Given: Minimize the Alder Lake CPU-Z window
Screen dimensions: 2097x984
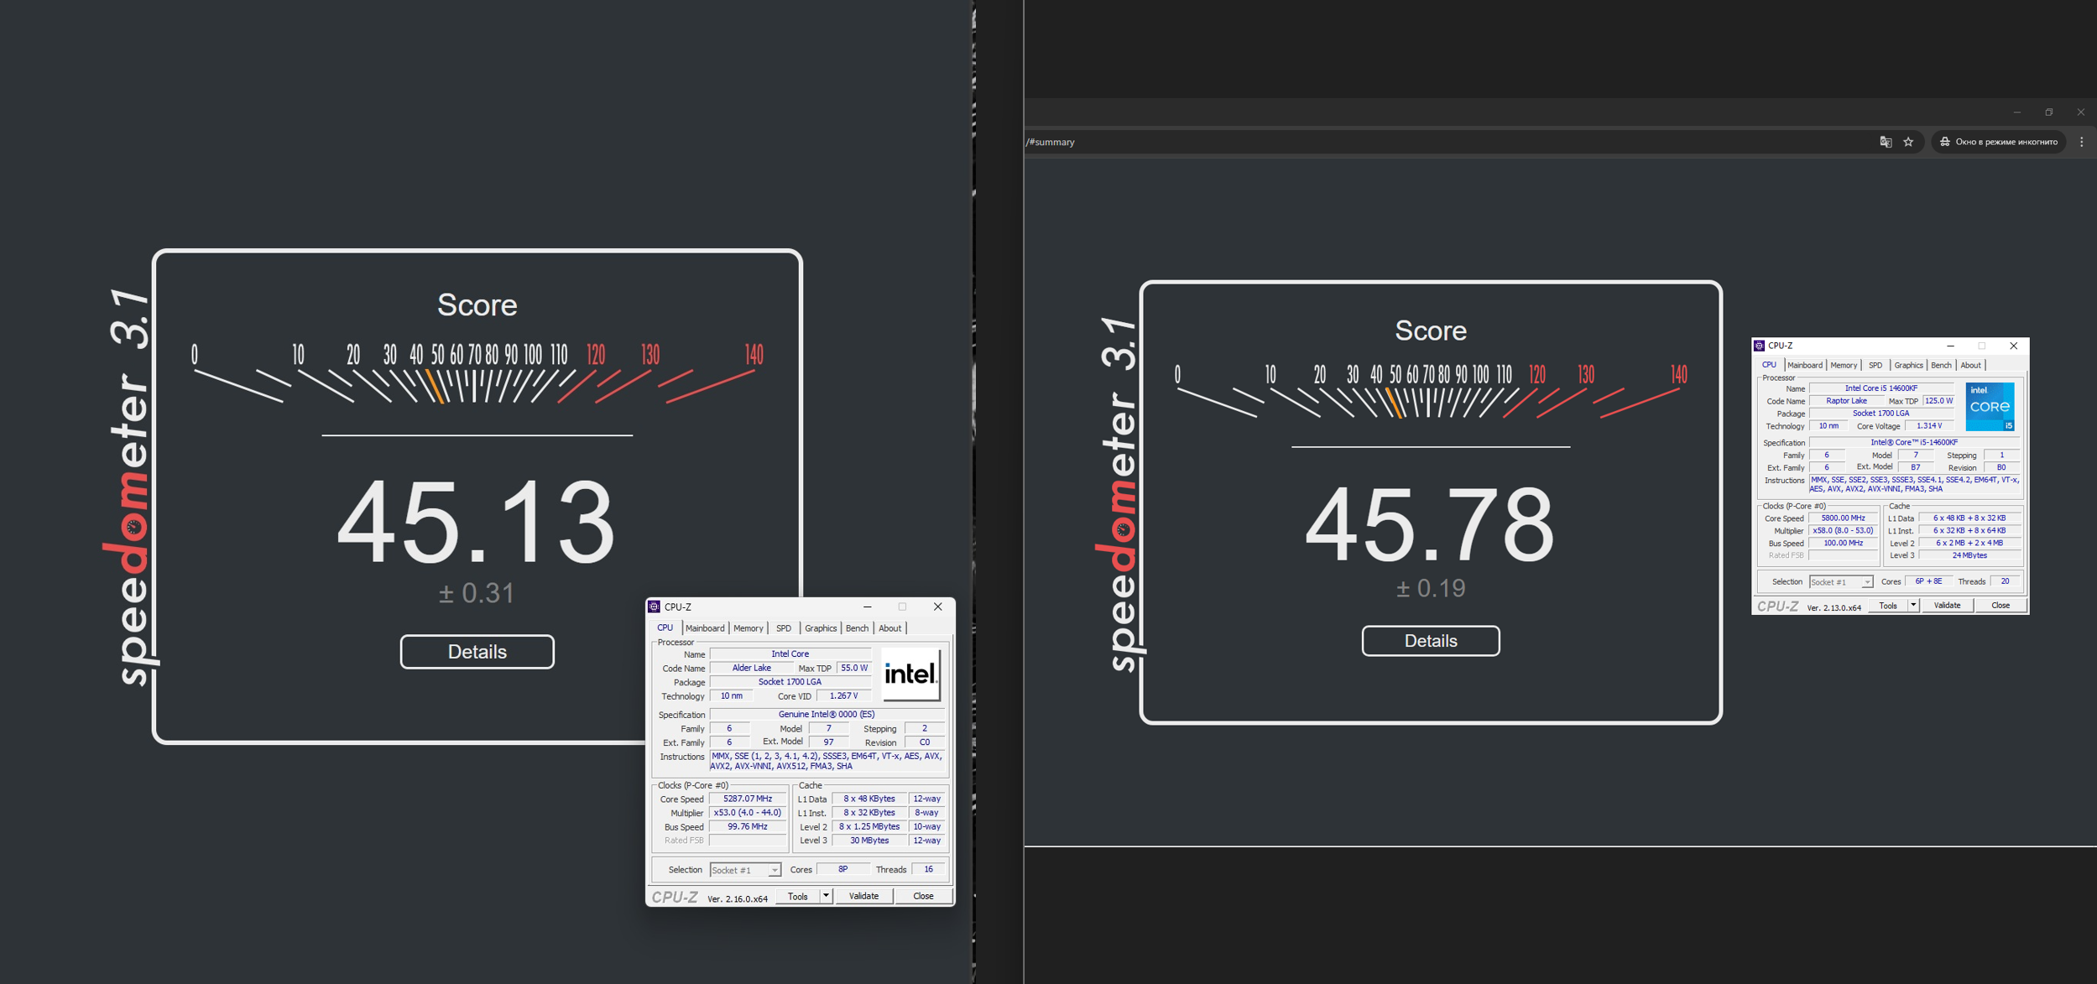Looking at the screenshot, I should [867, 607].
